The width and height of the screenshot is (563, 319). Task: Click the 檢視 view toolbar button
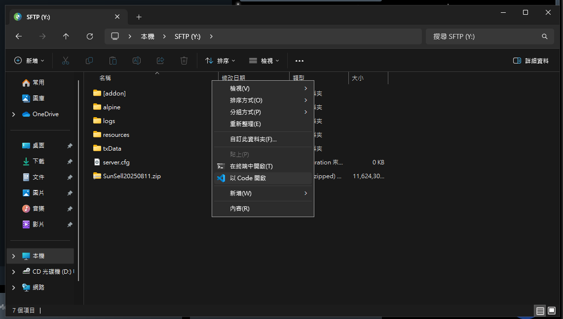tap(264, 61)
